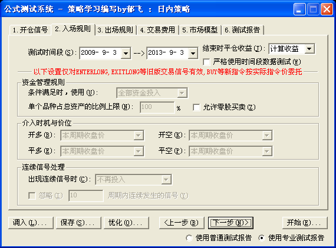336x248 pixels.
Task: Go to the 4.交易费用 tab
Action: [x=157, y=30]
